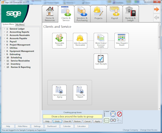Expand 1 - General Ledger node

click(4, 29)
